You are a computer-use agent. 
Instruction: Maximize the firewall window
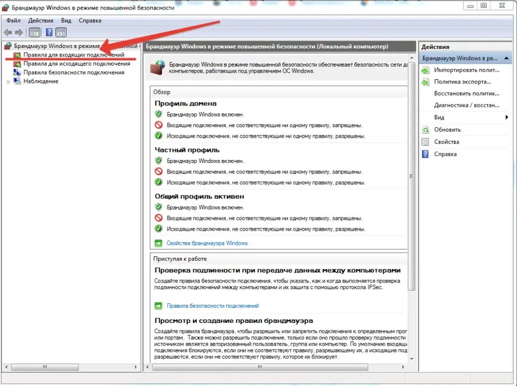[x=484, y=6]
